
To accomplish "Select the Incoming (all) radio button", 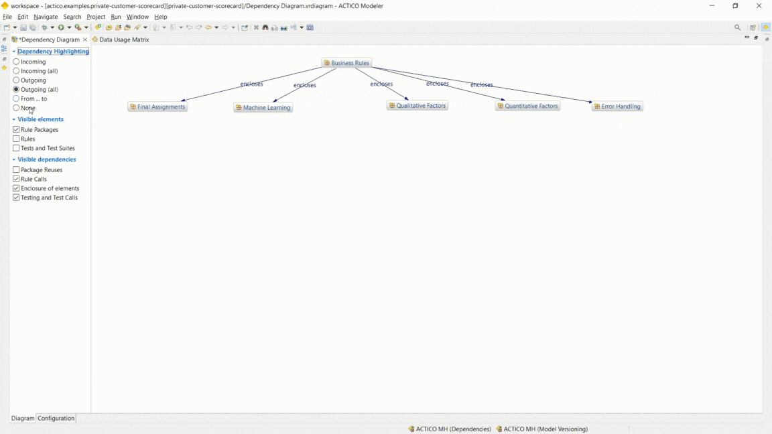I will point(15,70).
